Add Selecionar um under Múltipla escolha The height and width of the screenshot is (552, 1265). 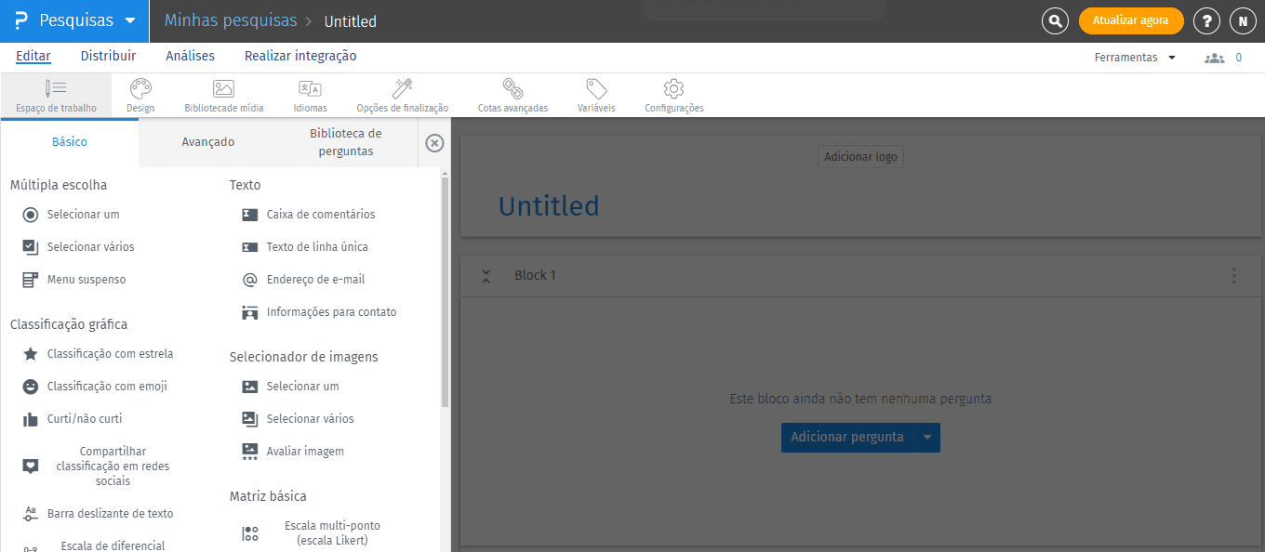pyautogui.click(x=71, y=215)
